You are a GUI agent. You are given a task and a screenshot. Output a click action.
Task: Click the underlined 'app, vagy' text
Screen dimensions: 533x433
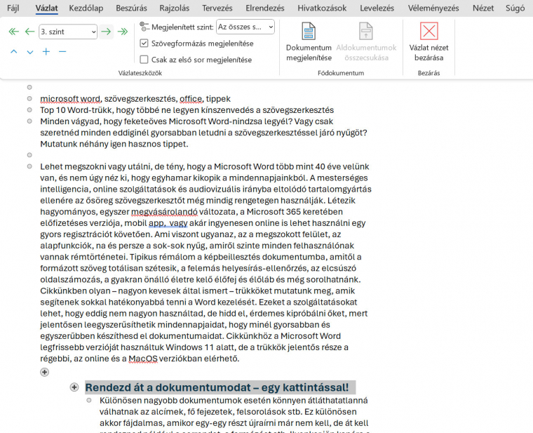[168, 223]
